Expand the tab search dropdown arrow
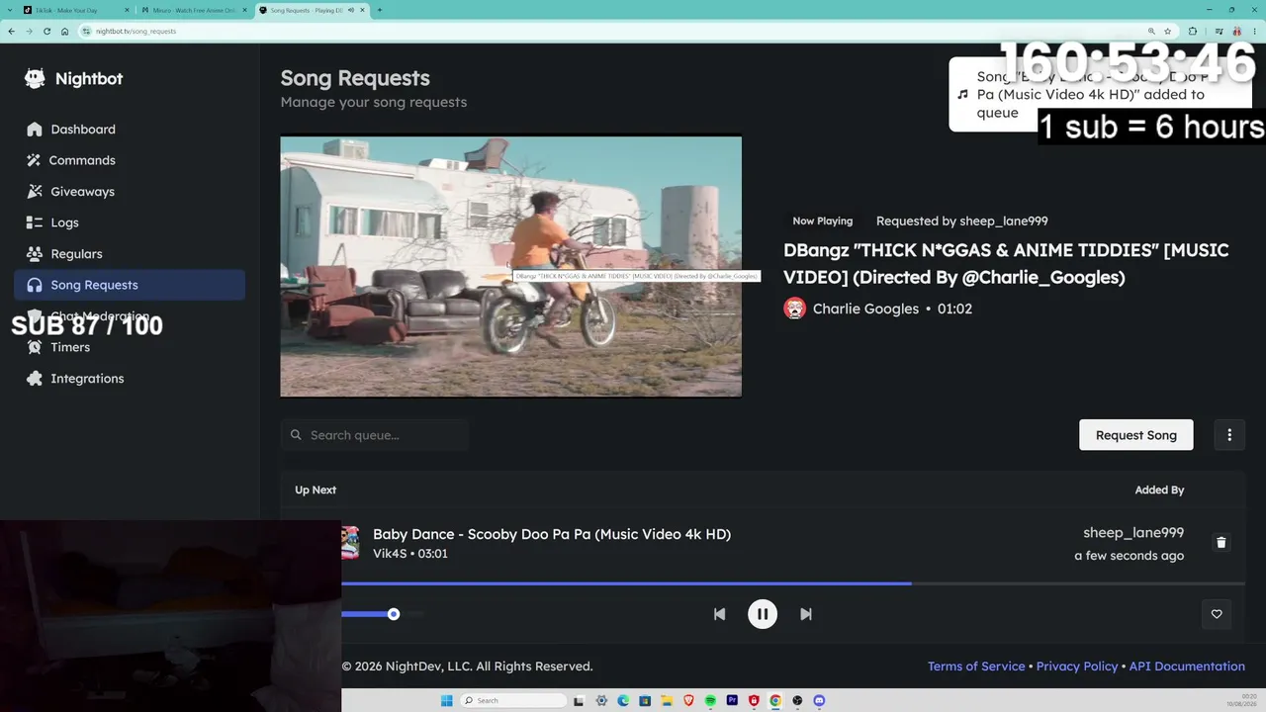This screenshot has height=712, width=1266. [x=8, y=10]
